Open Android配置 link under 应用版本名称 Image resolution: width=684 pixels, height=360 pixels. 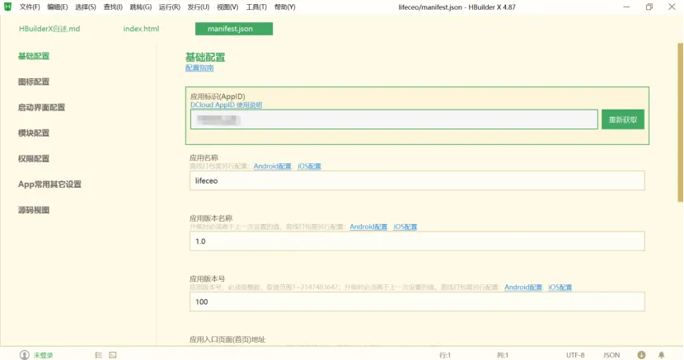click(x=368, y=227)
